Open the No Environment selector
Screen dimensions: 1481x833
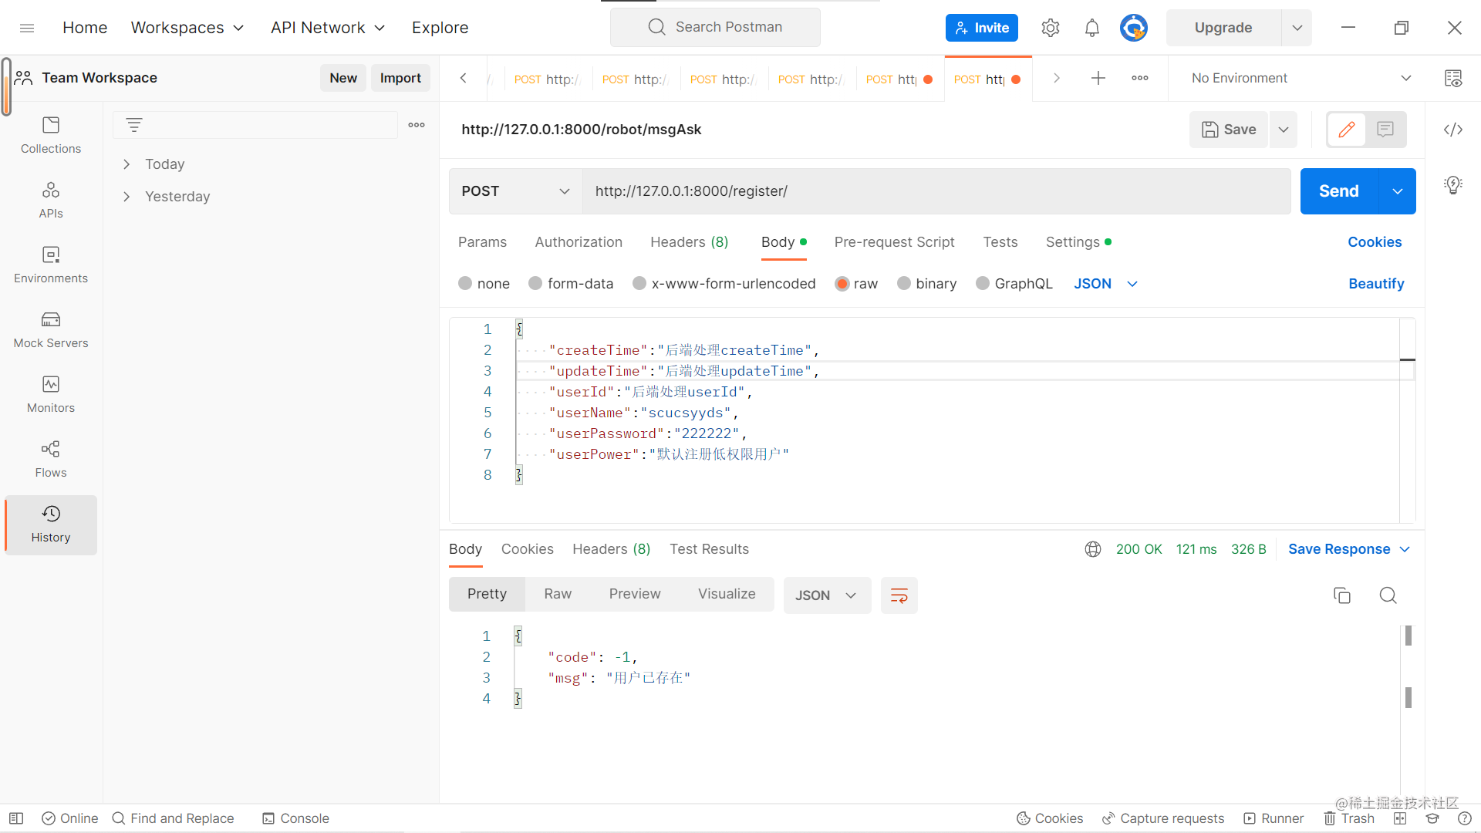[x=1301, y=78]
